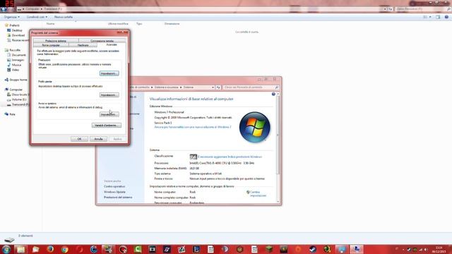Viewport: 452px width, 254px height.
Task: Open Impostazioni under Avvio e ripristino
Action: [109, 114]
